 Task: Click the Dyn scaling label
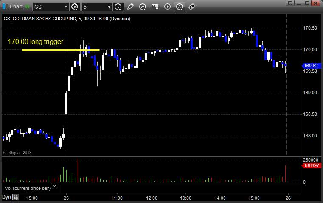tap(6, 197)
